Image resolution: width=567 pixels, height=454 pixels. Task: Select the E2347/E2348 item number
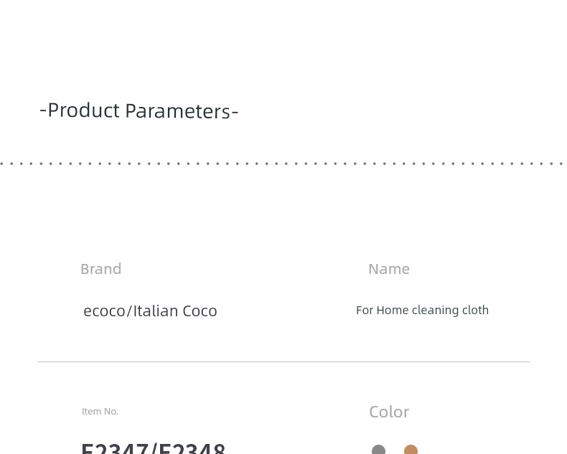tap(154, 448)
